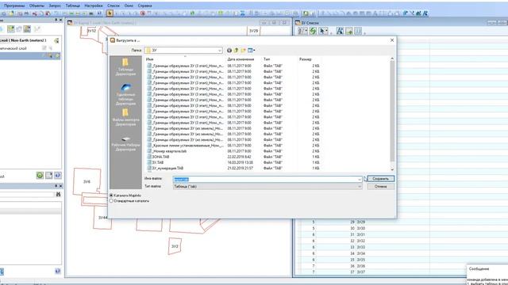Click into the Имя файла input field
This screenshot has width=508, height=285.
point(267,180)
